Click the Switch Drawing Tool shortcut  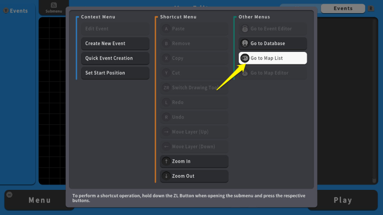pos(194,88)
